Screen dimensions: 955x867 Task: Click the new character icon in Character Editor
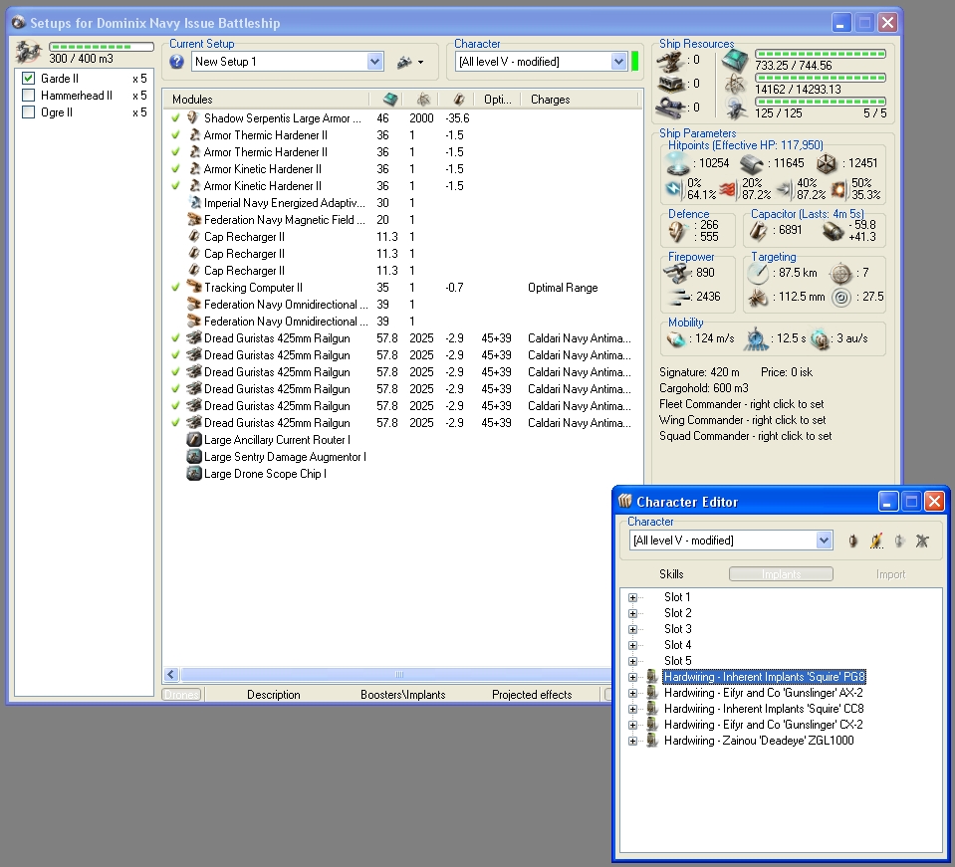853,541
